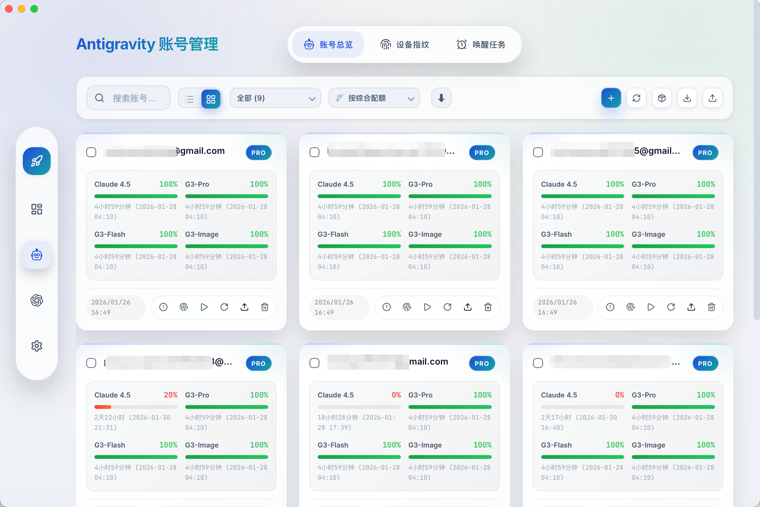Switch to list view layout button
This screenshot has height=507, width=760.
tap(190, 99)
